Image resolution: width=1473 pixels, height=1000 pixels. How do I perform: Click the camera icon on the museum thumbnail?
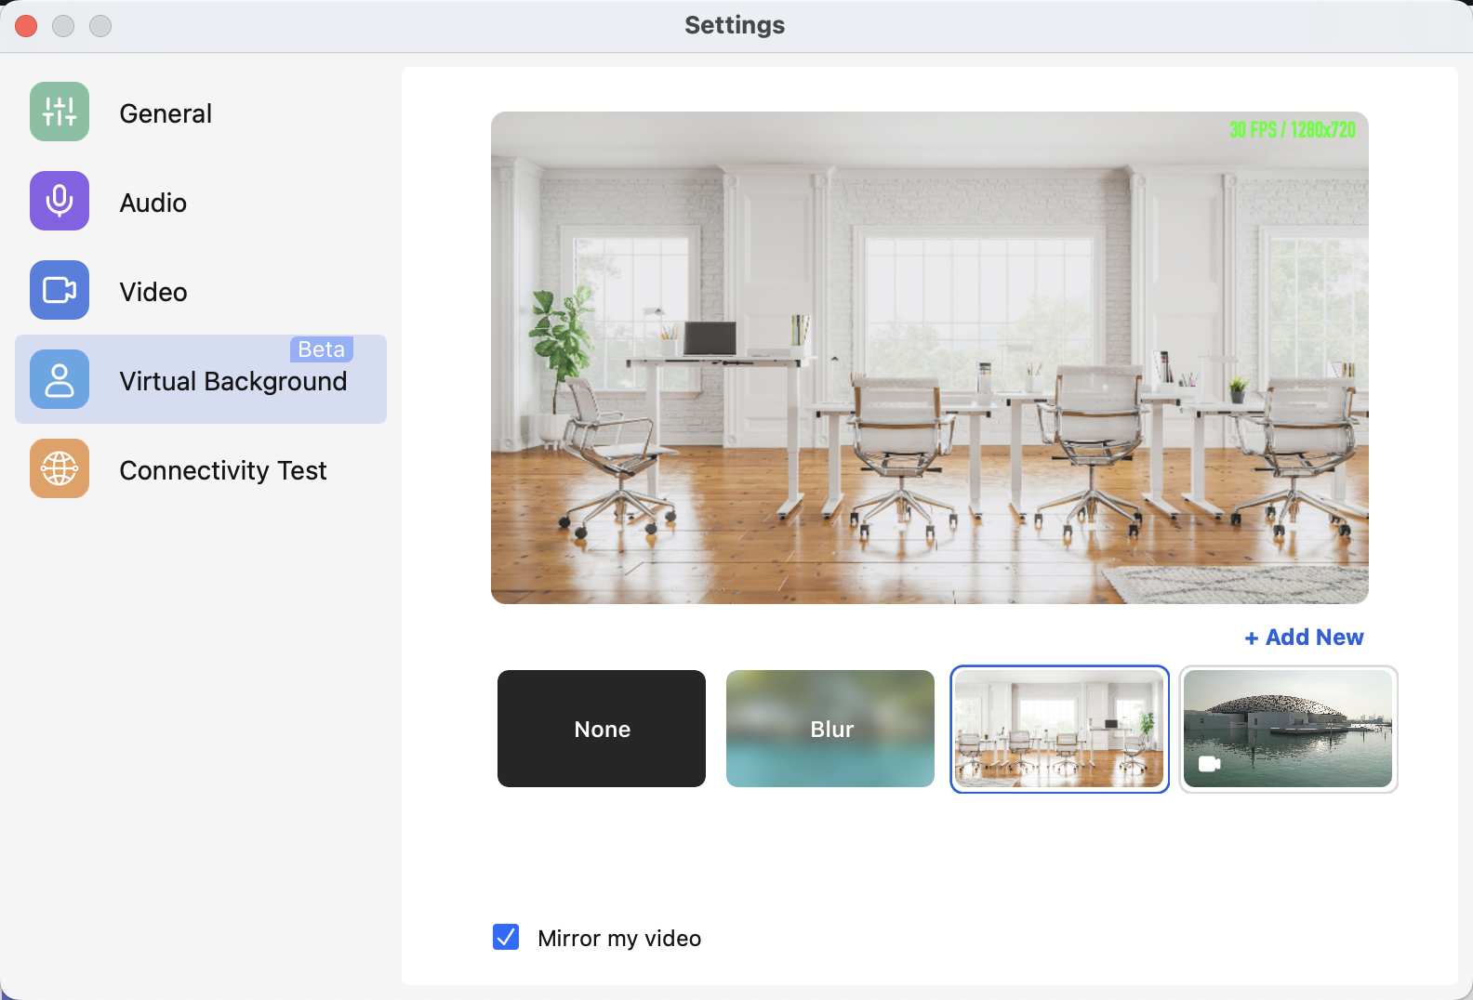pyautogui.click(x=1209, y=764)
